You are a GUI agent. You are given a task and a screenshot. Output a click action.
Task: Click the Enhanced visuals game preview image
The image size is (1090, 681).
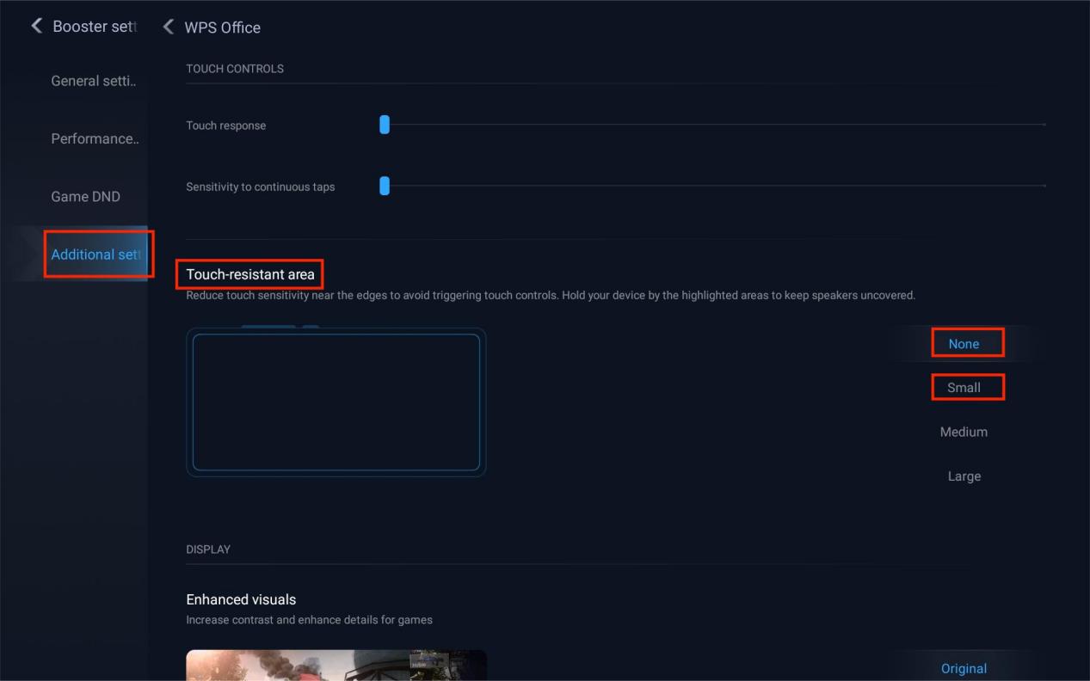click(x=336, y=665)
